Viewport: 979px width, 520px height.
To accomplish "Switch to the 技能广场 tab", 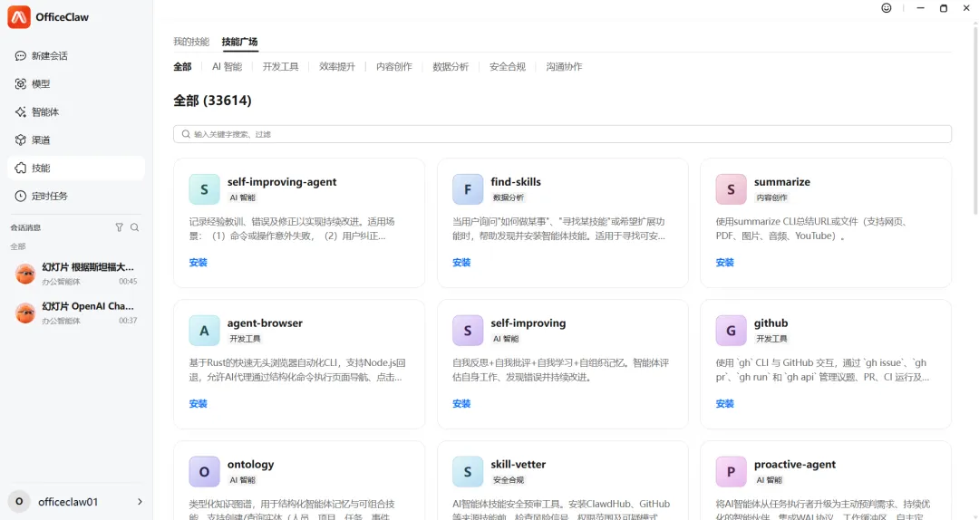I will tap(239, 42).
